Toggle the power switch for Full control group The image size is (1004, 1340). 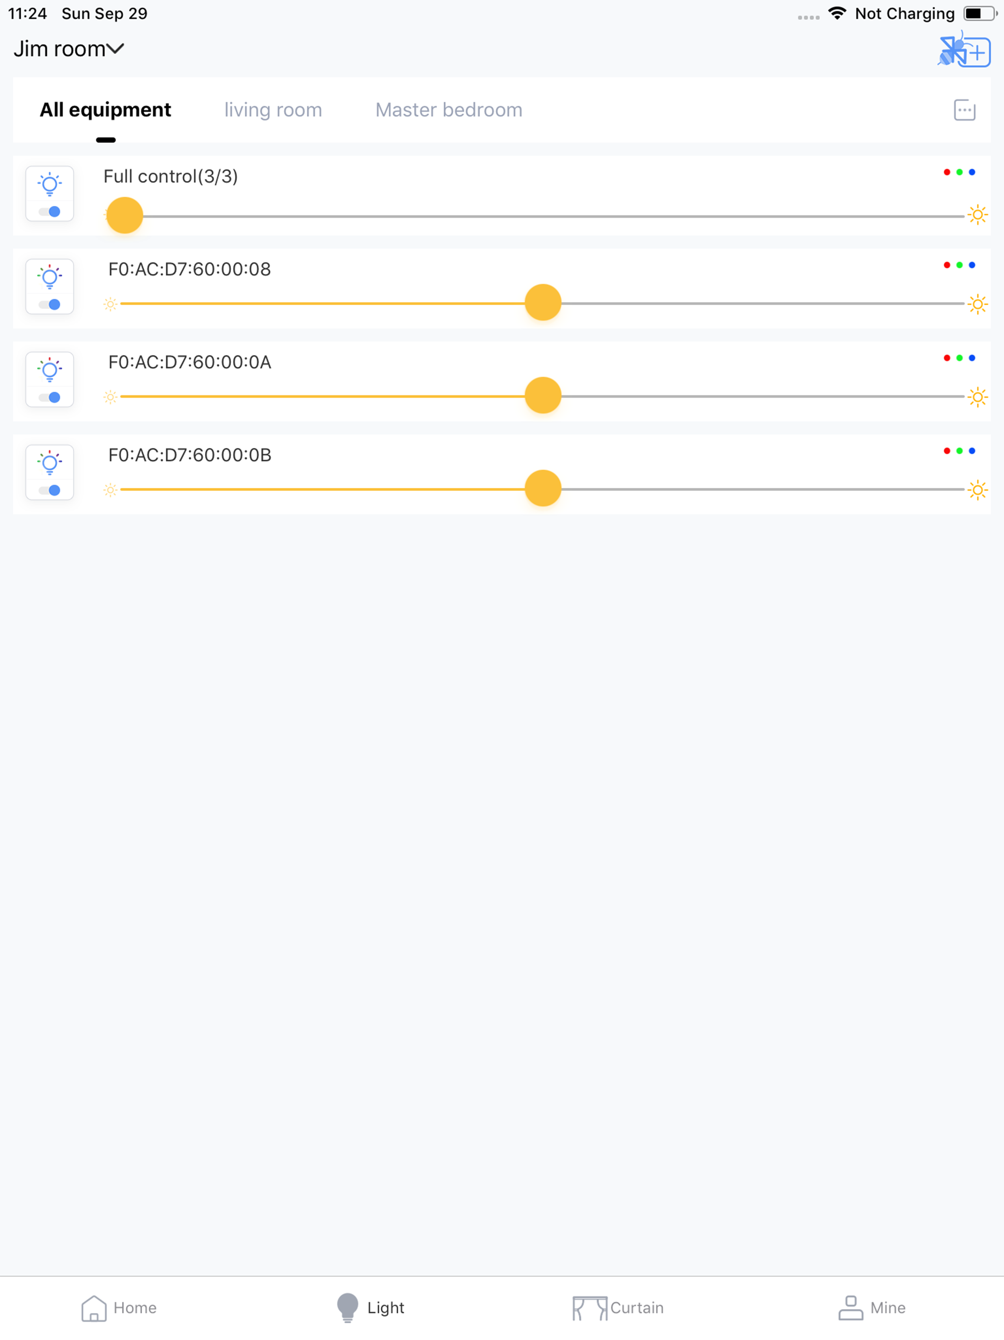50,212
